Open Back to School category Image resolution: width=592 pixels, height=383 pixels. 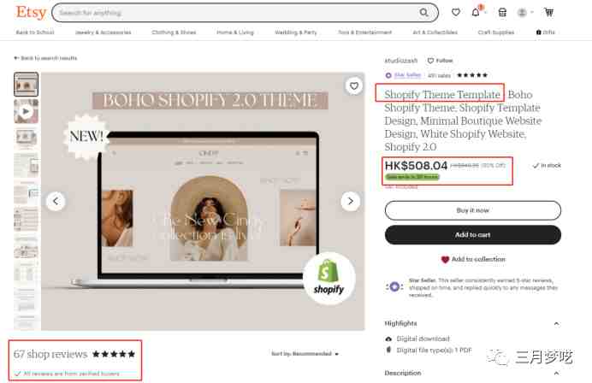tap(35, 32)
